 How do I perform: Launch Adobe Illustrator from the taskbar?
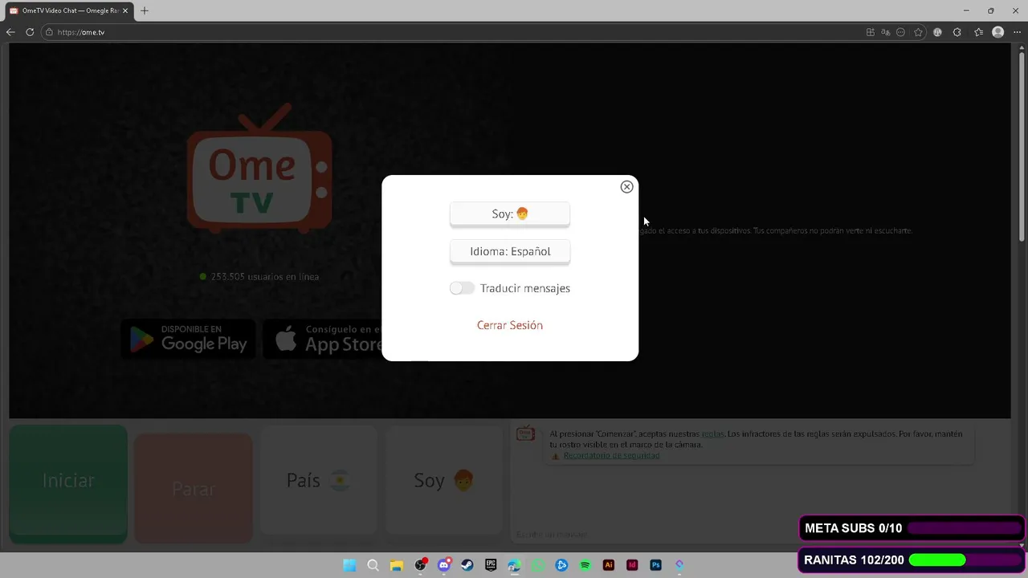pos(609,565)
